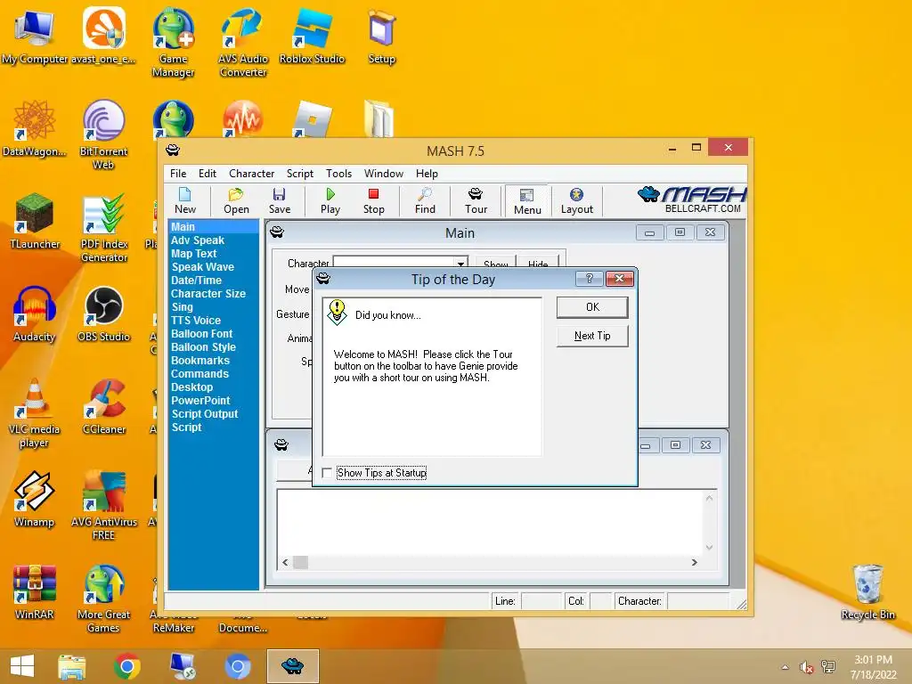Viewport: 912px width, 684px height.
Task: Select Speak Wave in the side panel
Action: pos(202,267)
